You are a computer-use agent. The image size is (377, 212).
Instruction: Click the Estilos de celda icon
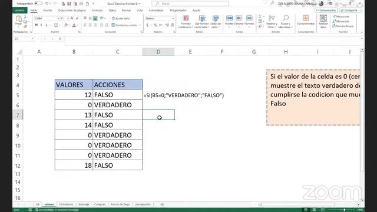point(216,18)
